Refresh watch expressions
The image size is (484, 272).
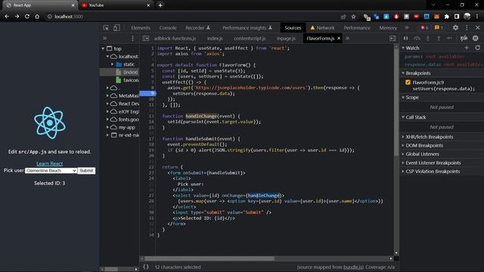coord(477,48)
